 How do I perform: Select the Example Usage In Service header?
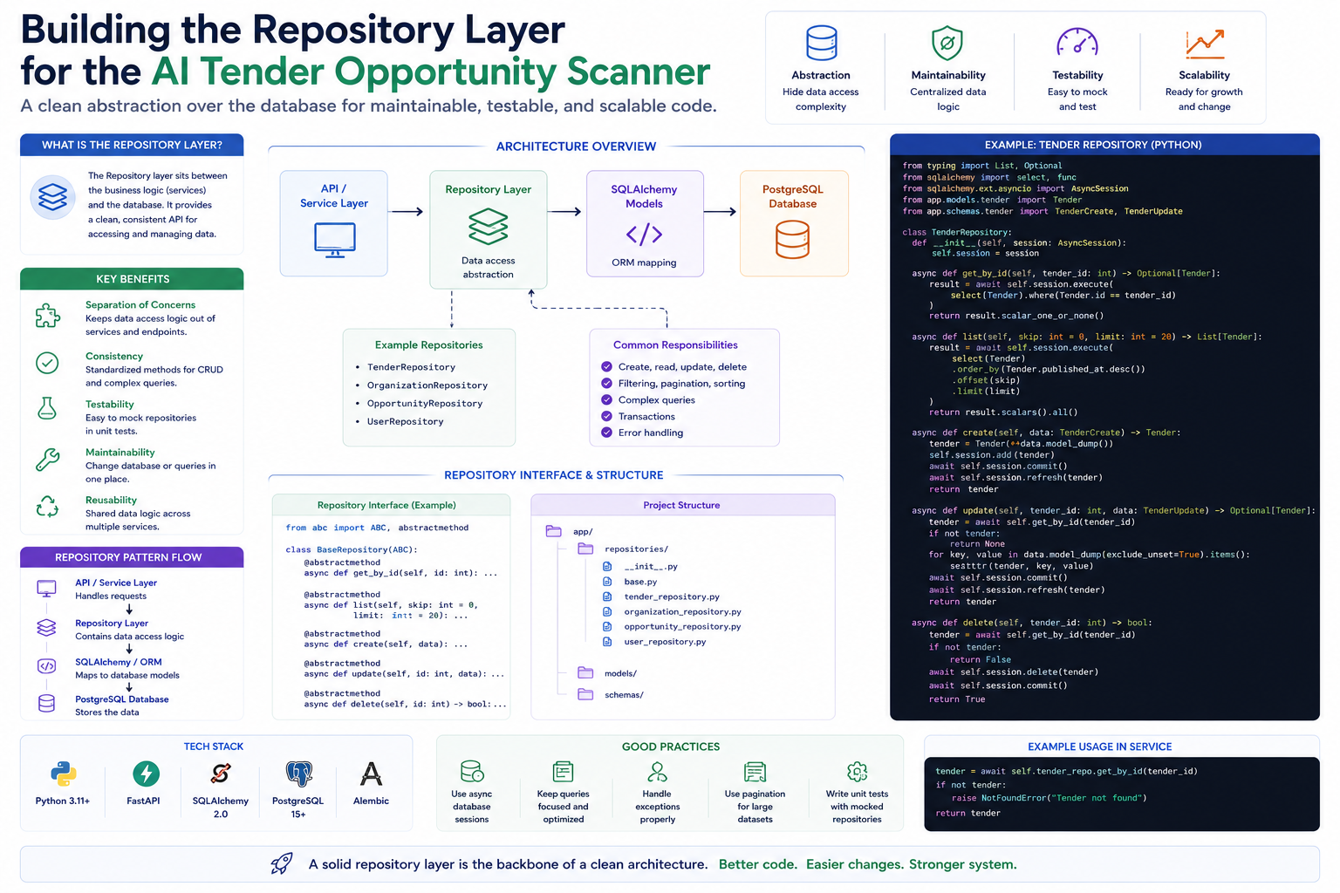(1099, 746)
